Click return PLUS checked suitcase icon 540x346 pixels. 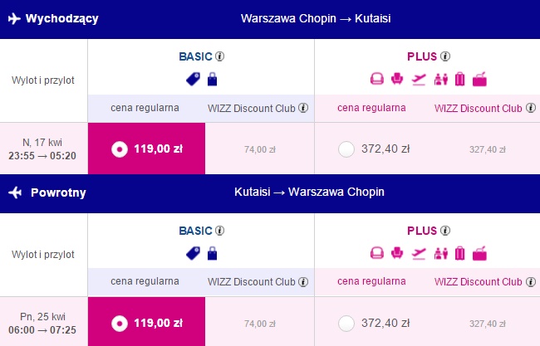[460, 253]
